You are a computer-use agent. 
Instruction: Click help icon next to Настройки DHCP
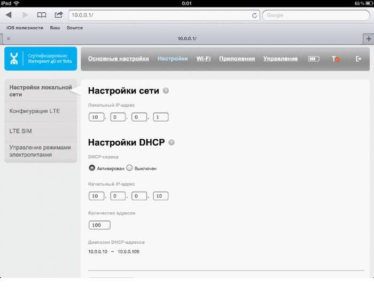[x=172, y=142]
